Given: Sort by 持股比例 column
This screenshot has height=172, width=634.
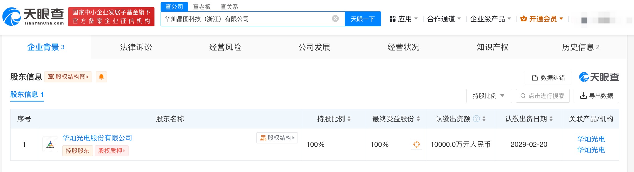Looking at the screenshot, I should tap(349, 119).
